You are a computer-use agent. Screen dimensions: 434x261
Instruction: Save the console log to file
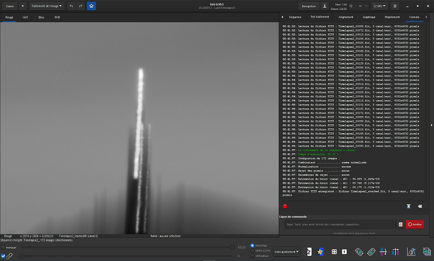[409, 206]
